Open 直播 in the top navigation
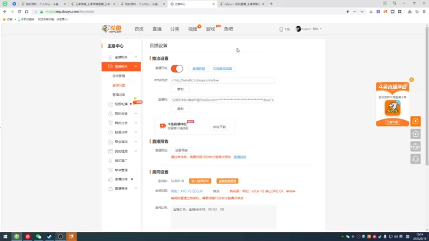Image resolution: width=429 pixels, height=241 pixels. 157,29
